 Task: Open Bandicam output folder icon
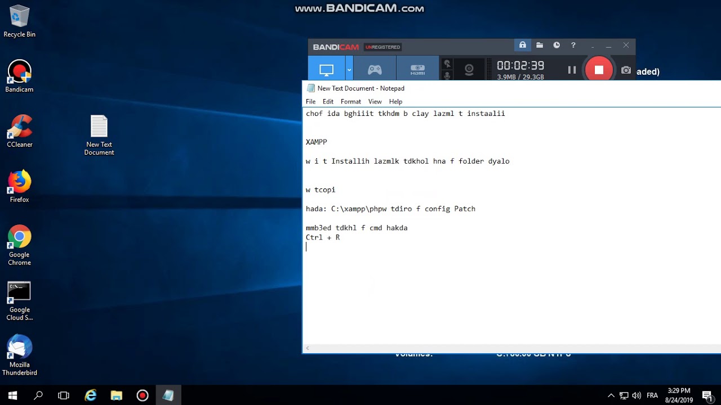(540, 46)
